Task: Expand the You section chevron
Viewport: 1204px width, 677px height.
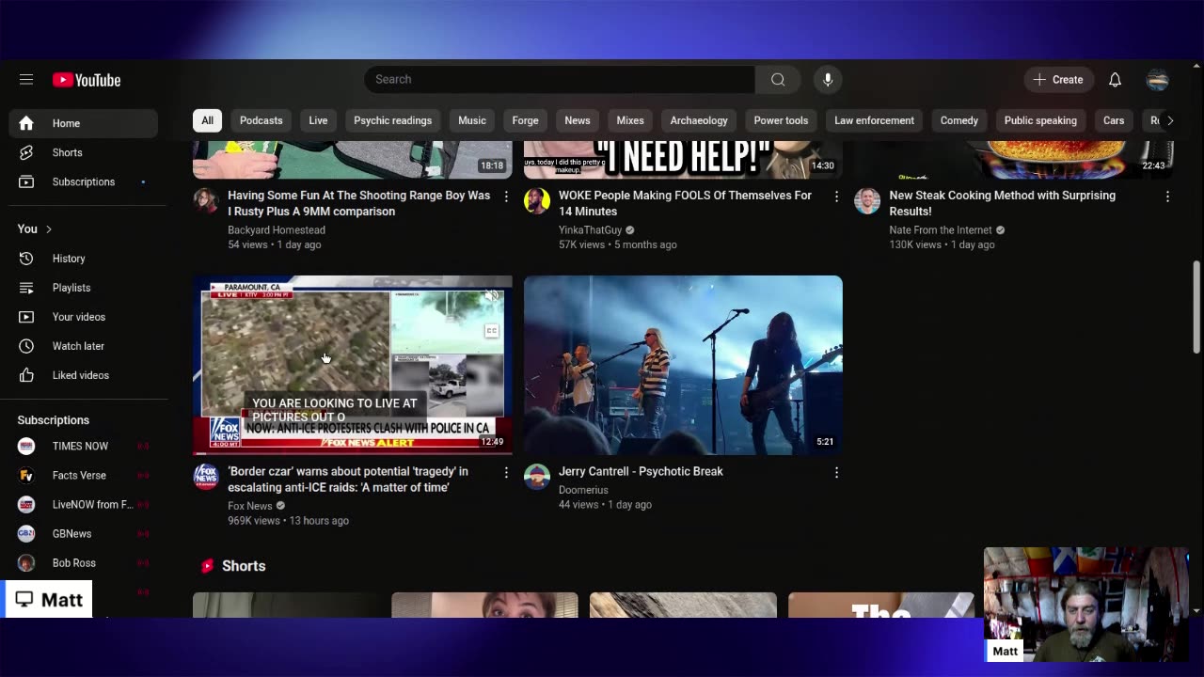Action: pos(49,228)
